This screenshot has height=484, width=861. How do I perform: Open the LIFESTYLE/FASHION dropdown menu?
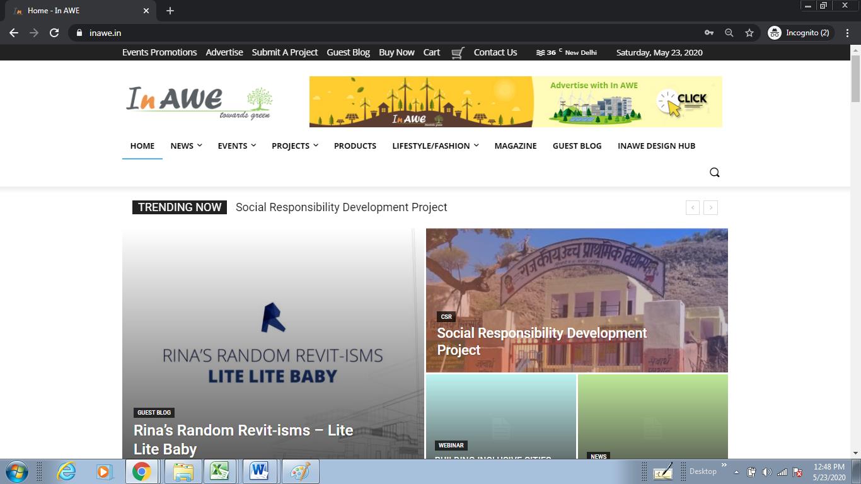click(x=435, y=146)
